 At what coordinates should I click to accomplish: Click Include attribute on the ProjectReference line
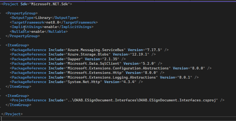(x=56, y=100)
